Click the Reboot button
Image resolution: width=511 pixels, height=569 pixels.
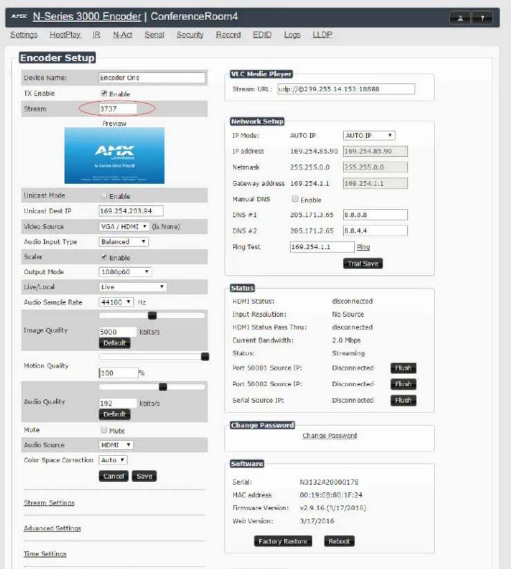[339, 542]
